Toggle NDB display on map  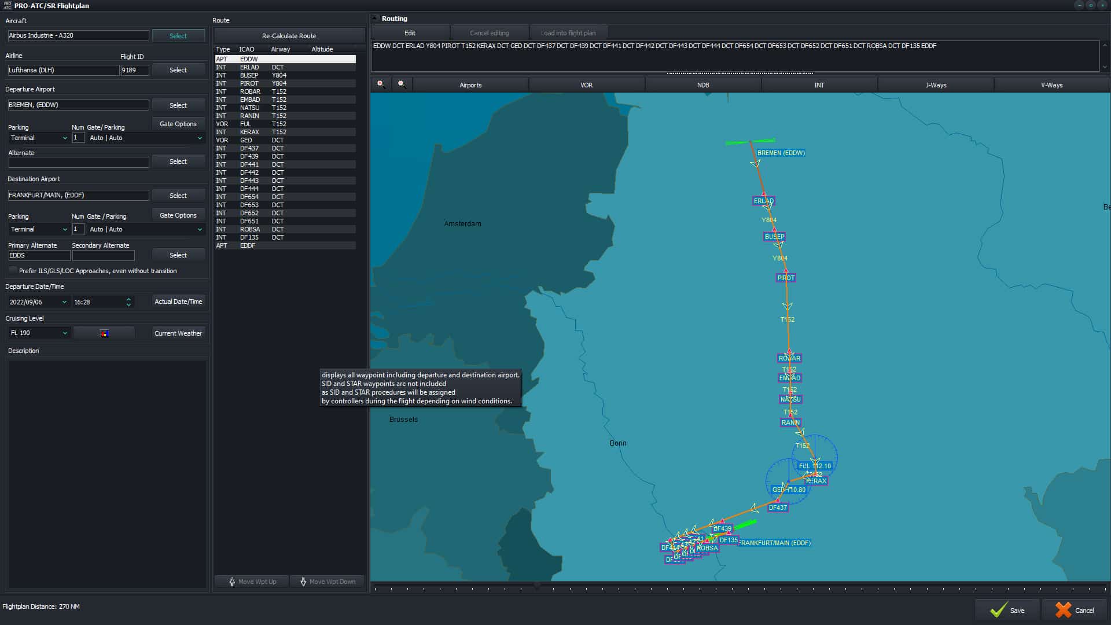[x=702, y=85]
